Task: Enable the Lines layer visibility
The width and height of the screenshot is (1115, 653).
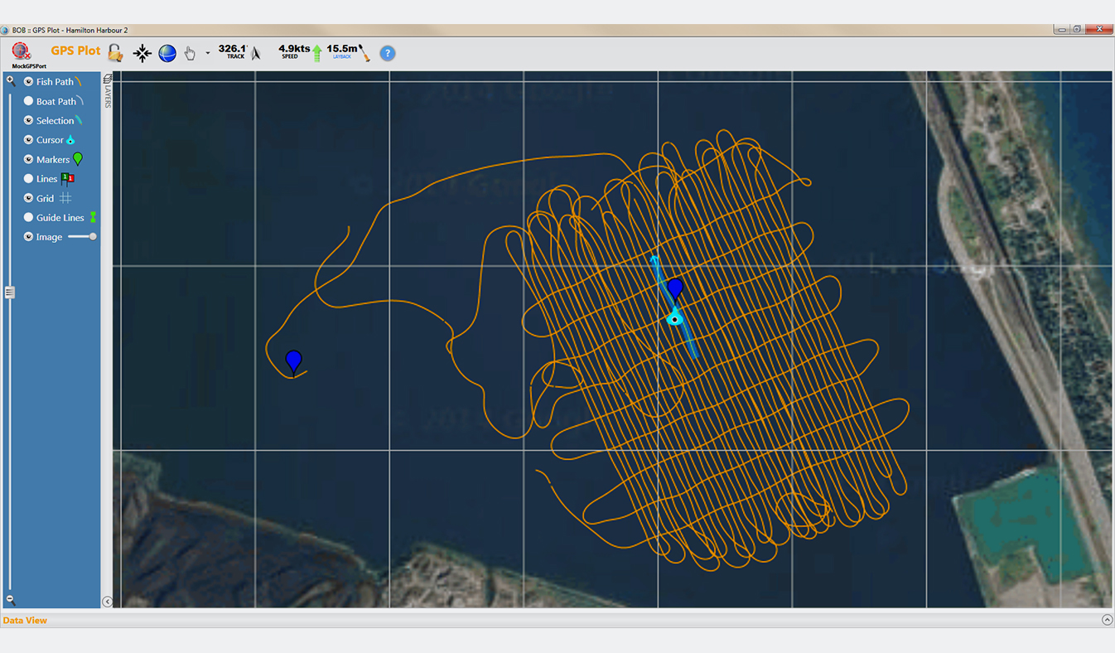Action: [28, 178]
